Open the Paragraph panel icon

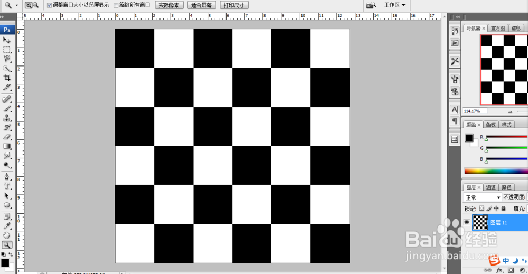point(455,121)
